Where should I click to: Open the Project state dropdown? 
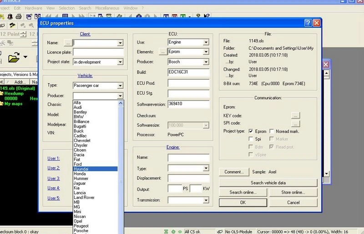click(x=120, y=62)
